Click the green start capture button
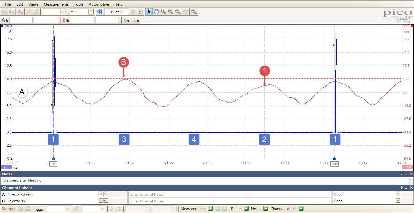The image size is (414, 213). (x=20, y=209)
